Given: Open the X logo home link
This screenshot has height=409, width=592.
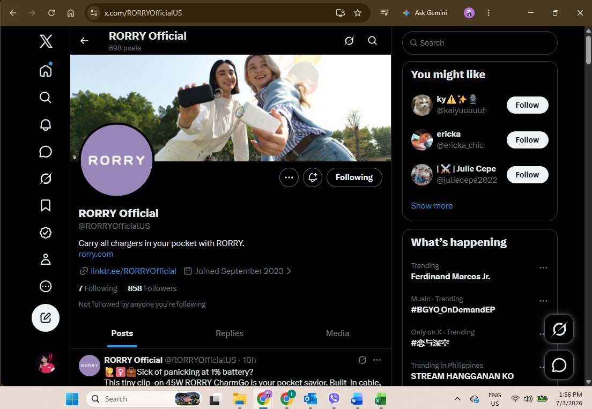Looking at the screenshot, I should point(46,41).
